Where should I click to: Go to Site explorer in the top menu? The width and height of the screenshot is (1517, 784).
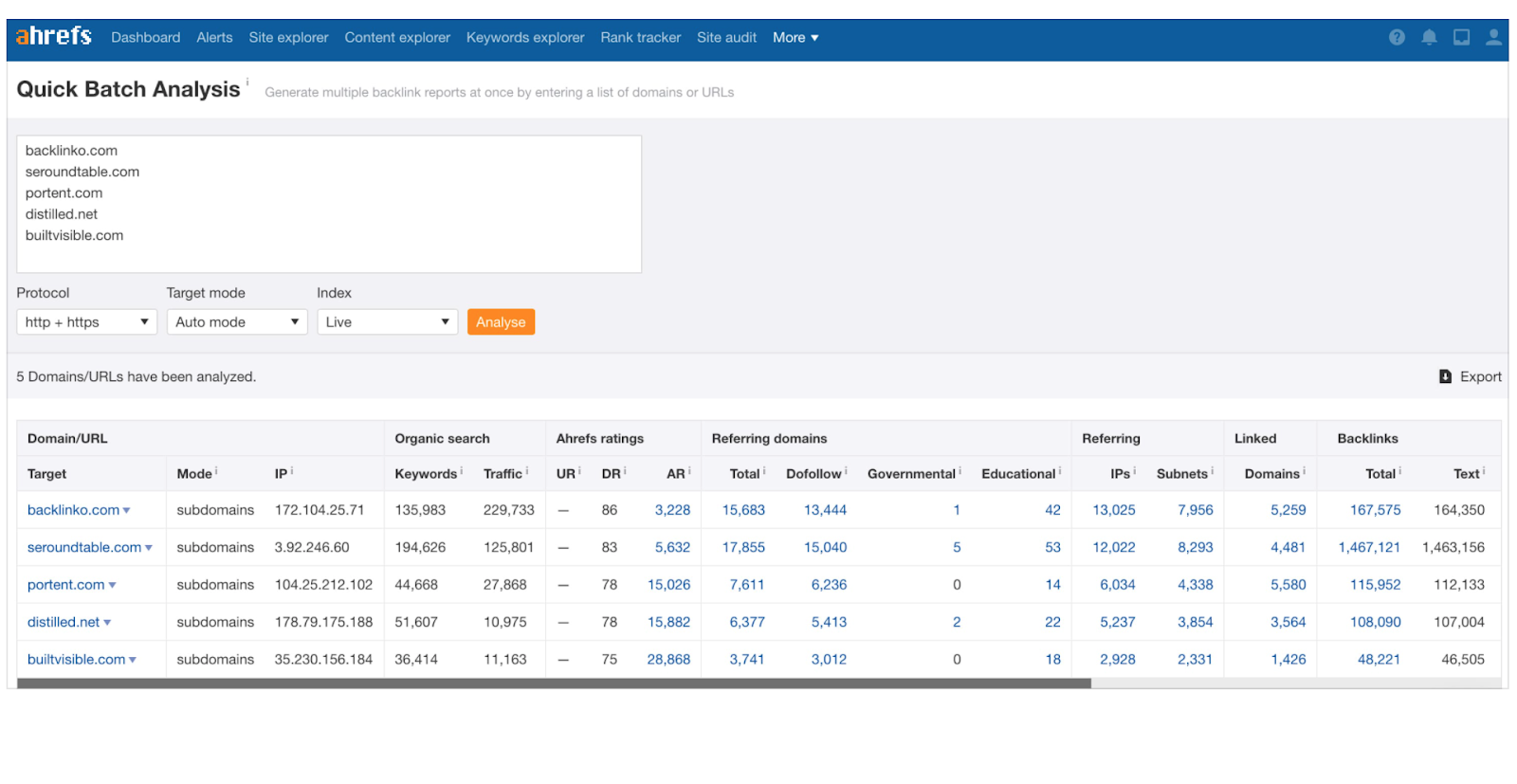[x=288, y=38]
